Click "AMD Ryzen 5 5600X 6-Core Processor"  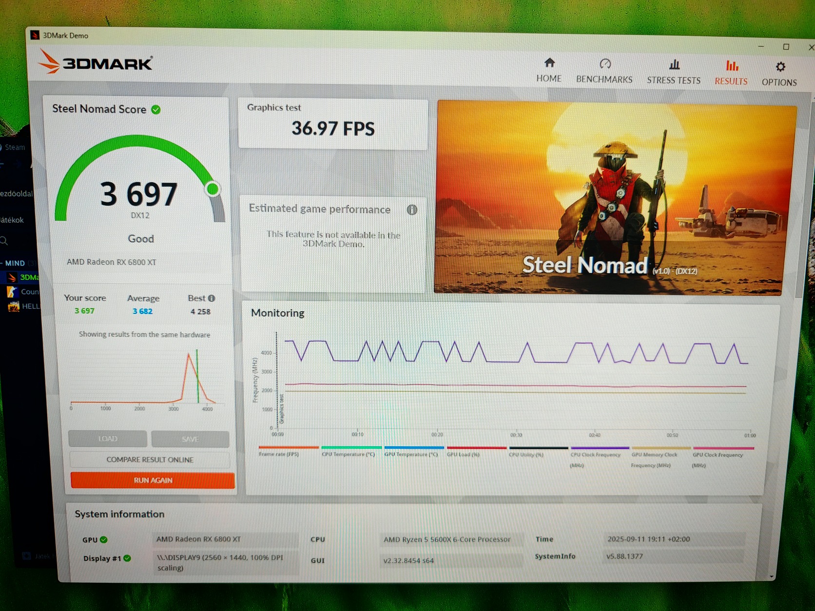point(447,539)
